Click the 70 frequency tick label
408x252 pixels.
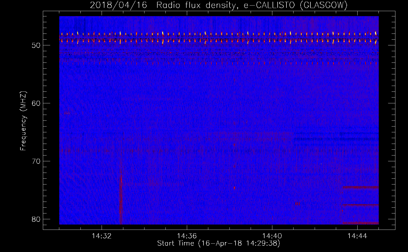point(36,161)
